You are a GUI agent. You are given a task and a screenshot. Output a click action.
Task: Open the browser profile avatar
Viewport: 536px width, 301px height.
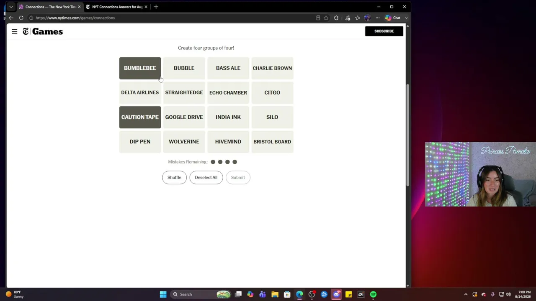[x=367, y=18]
